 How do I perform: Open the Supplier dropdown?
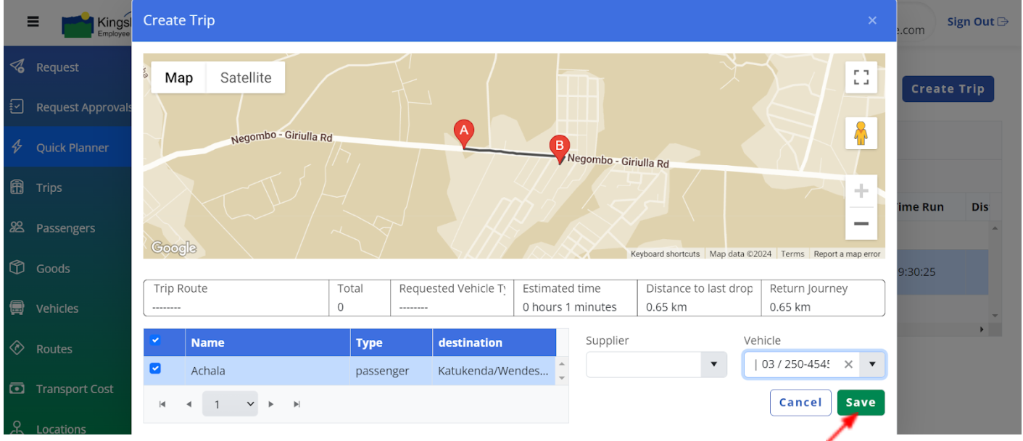tap(713, 364)
